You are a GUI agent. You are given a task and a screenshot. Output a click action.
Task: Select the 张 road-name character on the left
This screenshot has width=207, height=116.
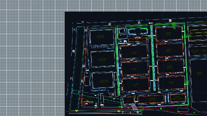(x=73, y=51)
